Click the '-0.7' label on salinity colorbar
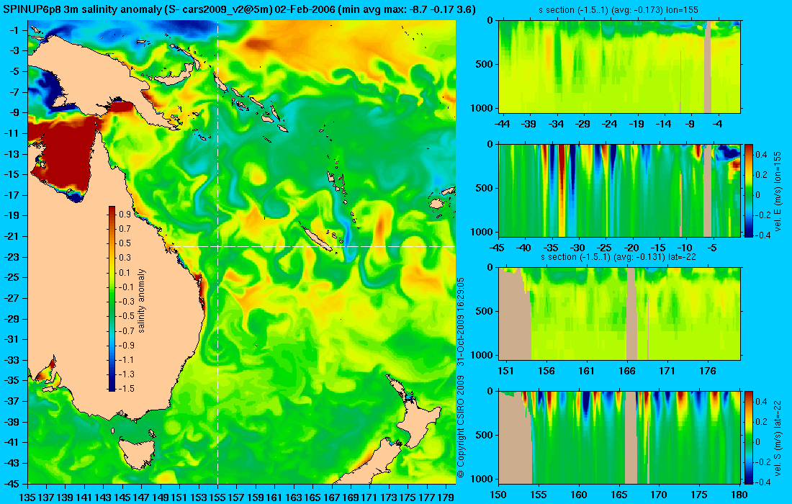Viewport: 792px width, 504px height. [x=126, y=330]
